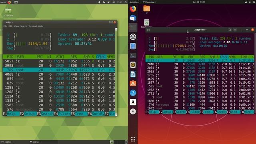
Task: Click F6 SortBy in the MATE htop
Action: [96, 114]
